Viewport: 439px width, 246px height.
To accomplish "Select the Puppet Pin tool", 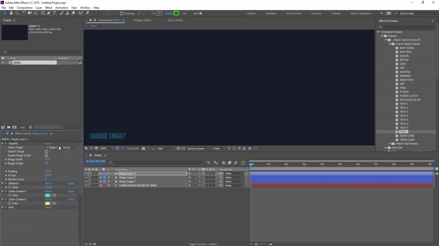I will 87,13.
